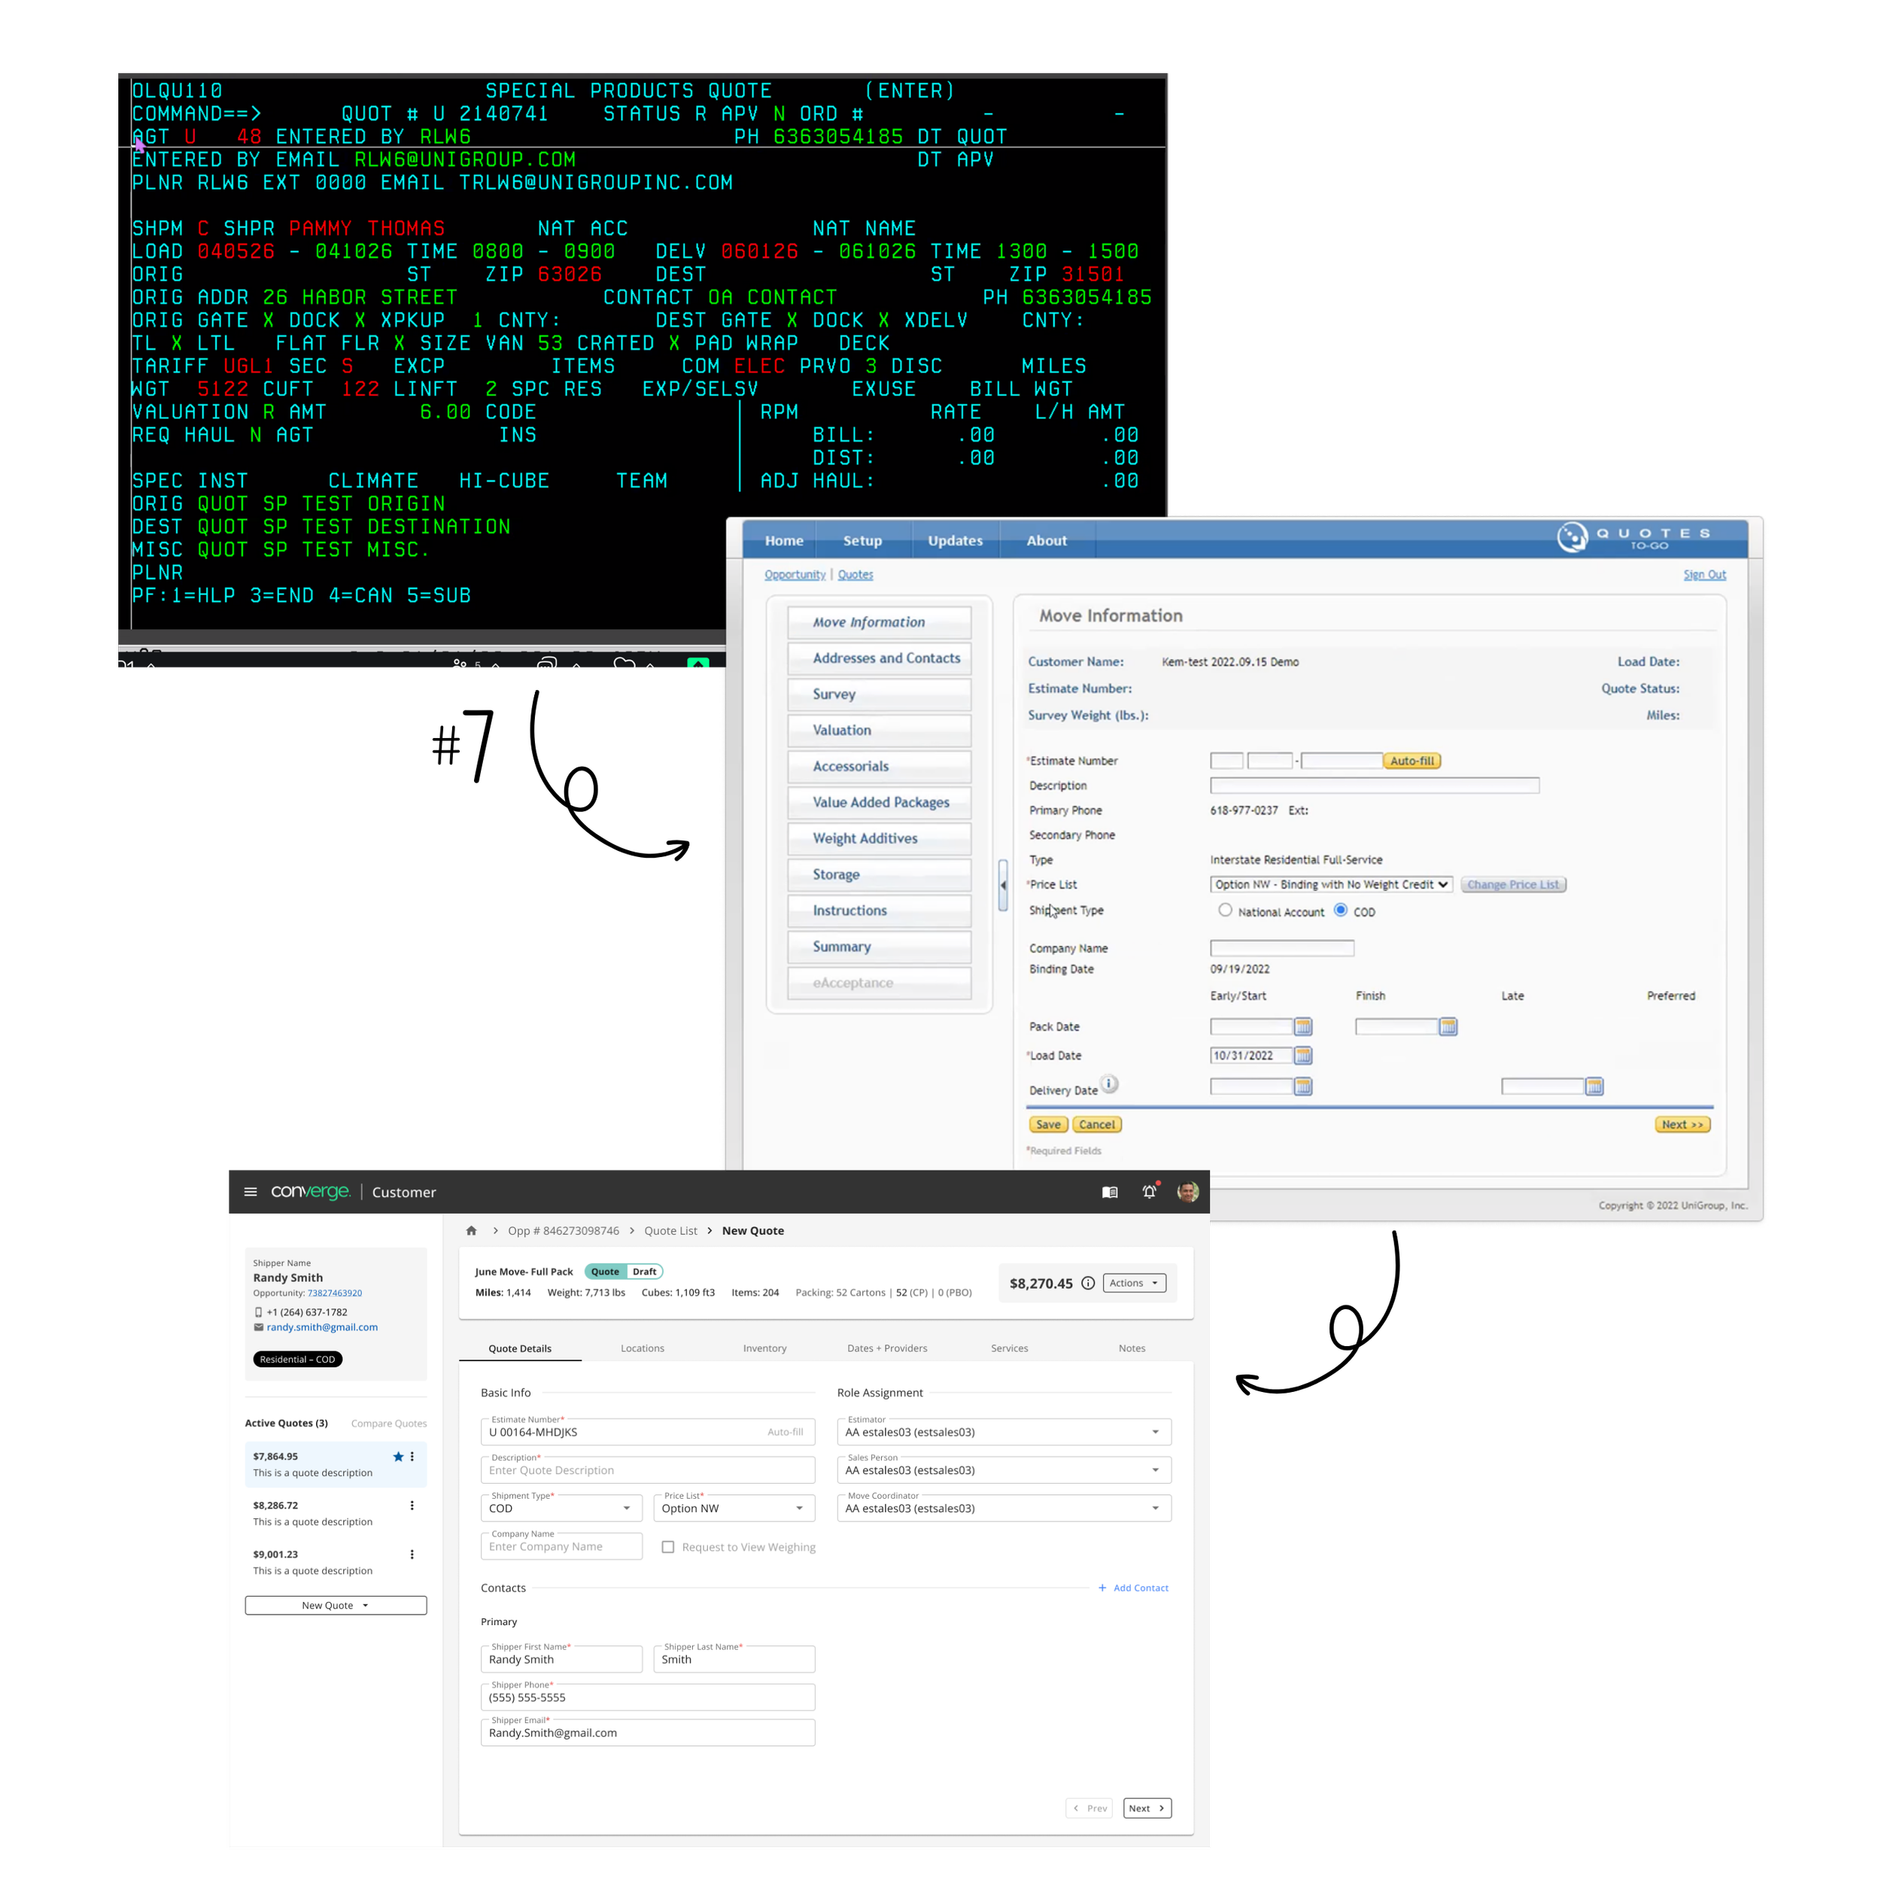Click the Delivery Date info icon
1881x1881 pixels.
pyautogui.click(x=1109, y=1083)
